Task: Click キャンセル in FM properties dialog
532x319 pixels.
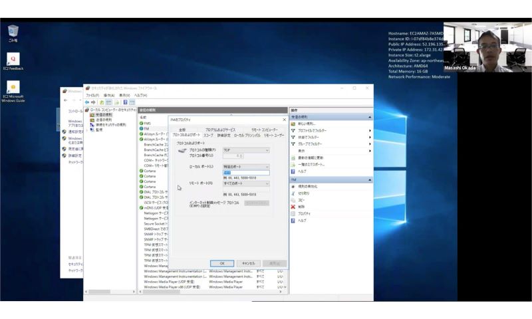Action: click(x=248, y=263)
